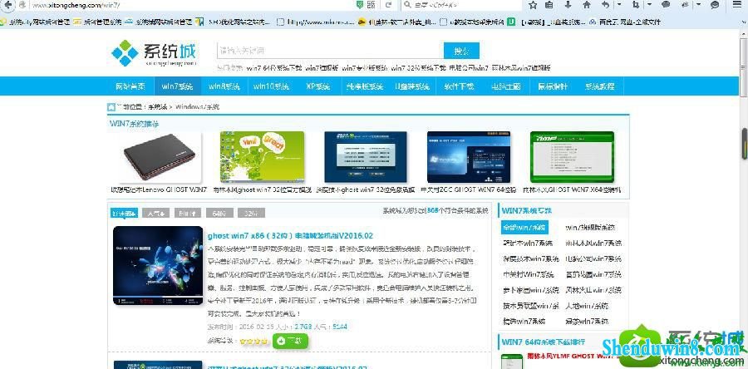Open the third recommended system thumbnail with blue dialog
The width and height of the screenshot is (748, 369).
[366, 157]
